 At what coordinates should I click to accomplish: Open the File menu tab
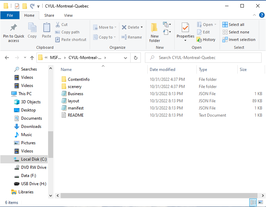10,15
